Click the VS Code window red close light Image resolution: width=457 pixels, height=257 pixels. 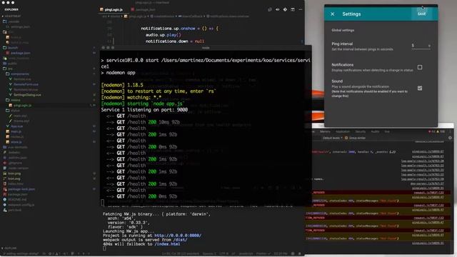pyautogui.click(x=4, y=2)
